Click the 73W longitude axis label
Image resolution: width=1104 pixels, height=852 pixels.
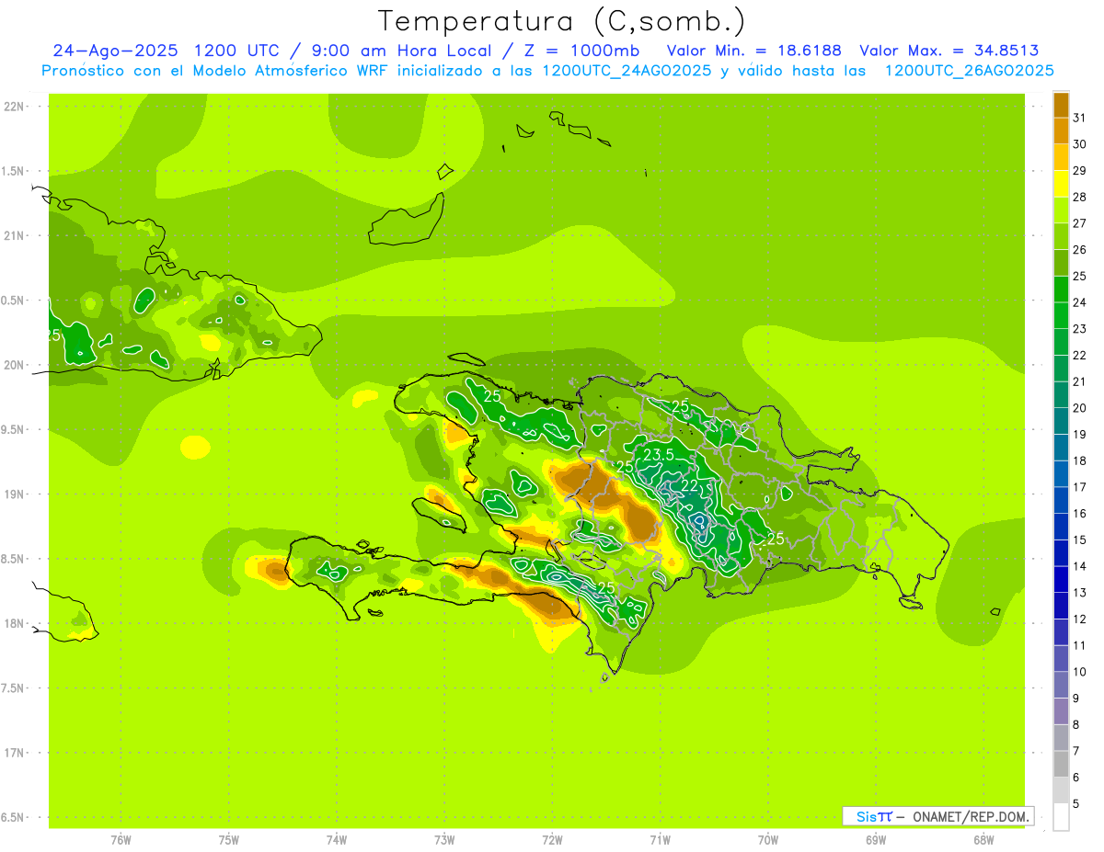[444, 840]
